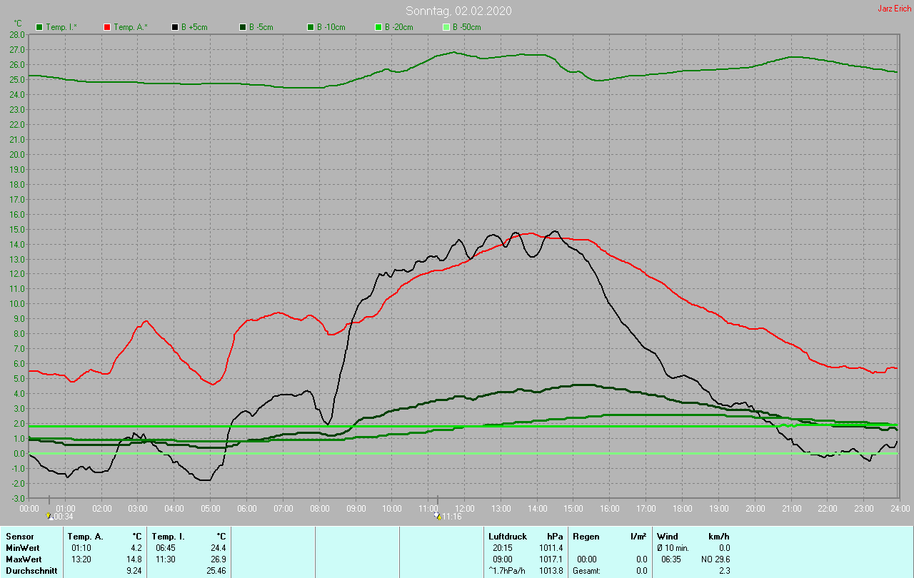Click the B -5cm legend square
This screenshot has width=914, height=578.
[x=243, y=27]
